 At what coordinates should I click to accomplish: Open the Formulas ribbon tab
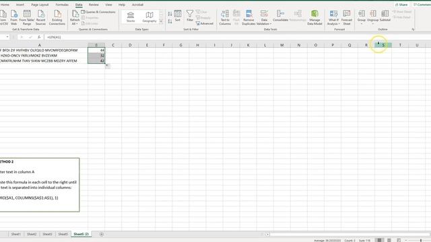click(x=62, y=5)
